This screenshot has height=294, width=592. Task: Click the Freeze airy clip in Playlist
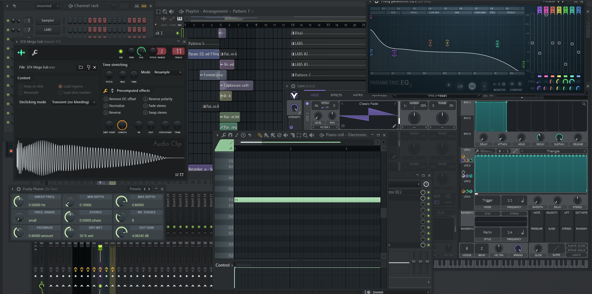(x=213, y=75)
